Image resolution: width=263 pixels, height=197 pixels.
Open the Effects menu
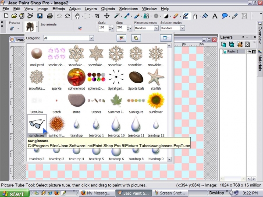pyautogui.click(x=59, y=9)
